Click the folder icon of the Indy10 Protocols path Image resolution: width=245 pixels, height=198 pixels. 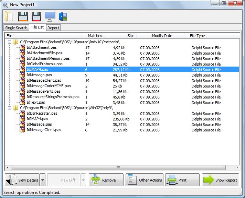[x=16, y=42]
